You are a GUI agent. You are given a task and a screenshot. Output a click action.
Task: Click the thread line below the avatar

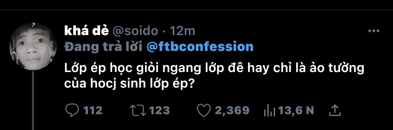[x=33, y=100]
